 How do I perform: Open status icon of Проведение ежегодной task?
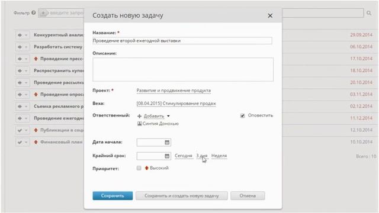[20, 118]
